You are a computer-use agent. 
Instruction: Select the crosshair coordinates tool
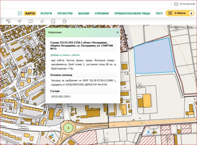point(42,21)
